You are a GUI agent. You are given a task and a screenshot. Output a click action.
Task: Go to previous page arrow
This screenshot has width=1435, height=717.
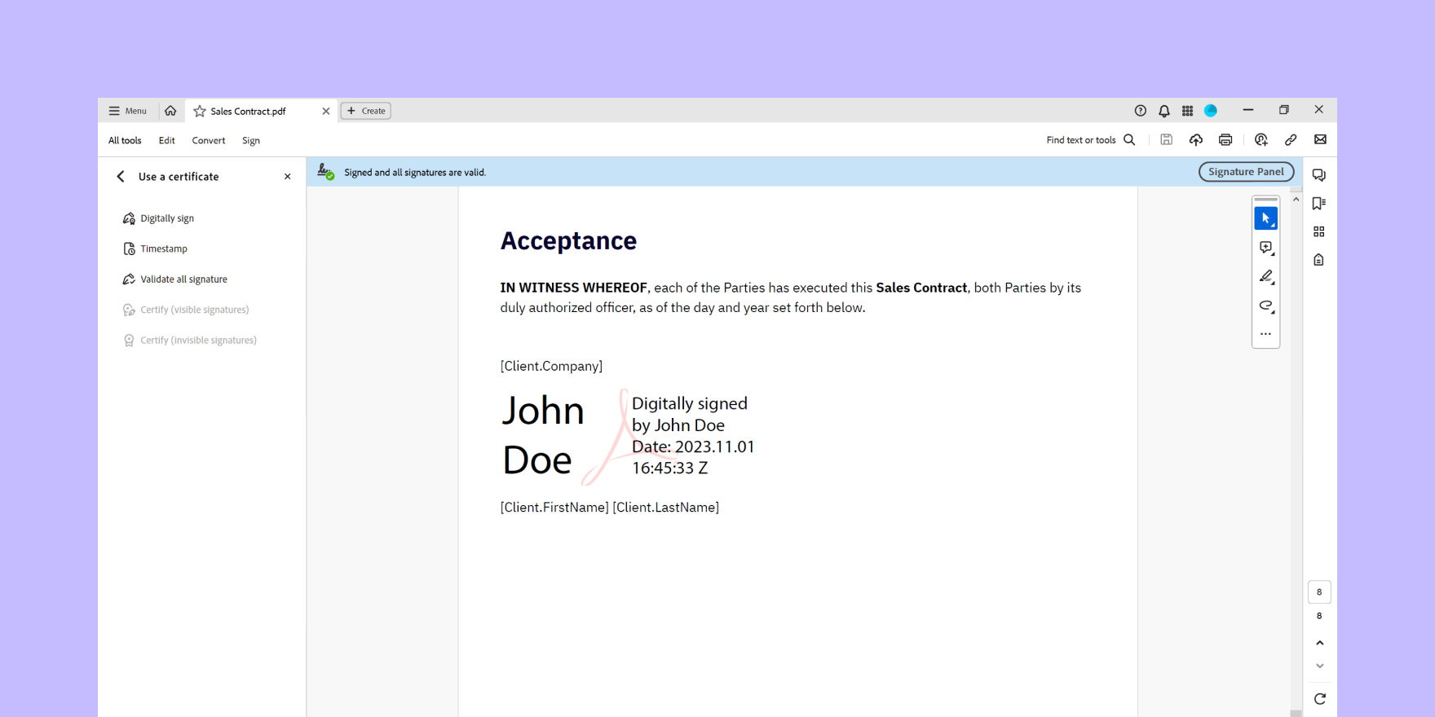pos(1320,643)
